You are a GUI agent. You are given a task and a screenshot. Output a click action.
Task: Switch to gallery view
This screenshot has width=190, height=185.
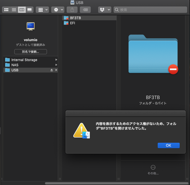pos(29,10)
